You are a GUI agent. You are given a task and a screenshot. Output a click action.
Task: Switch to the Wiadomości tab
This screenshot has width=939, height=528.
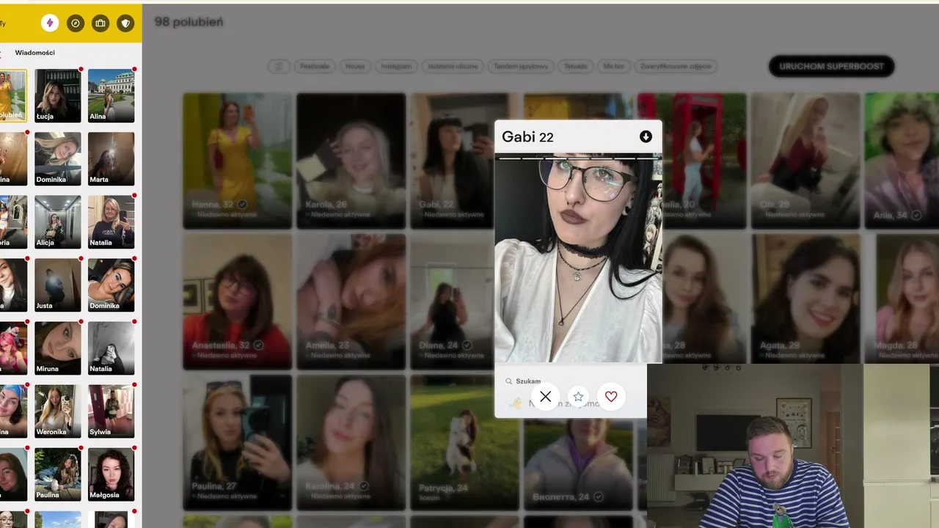click(x=35, y=53)
